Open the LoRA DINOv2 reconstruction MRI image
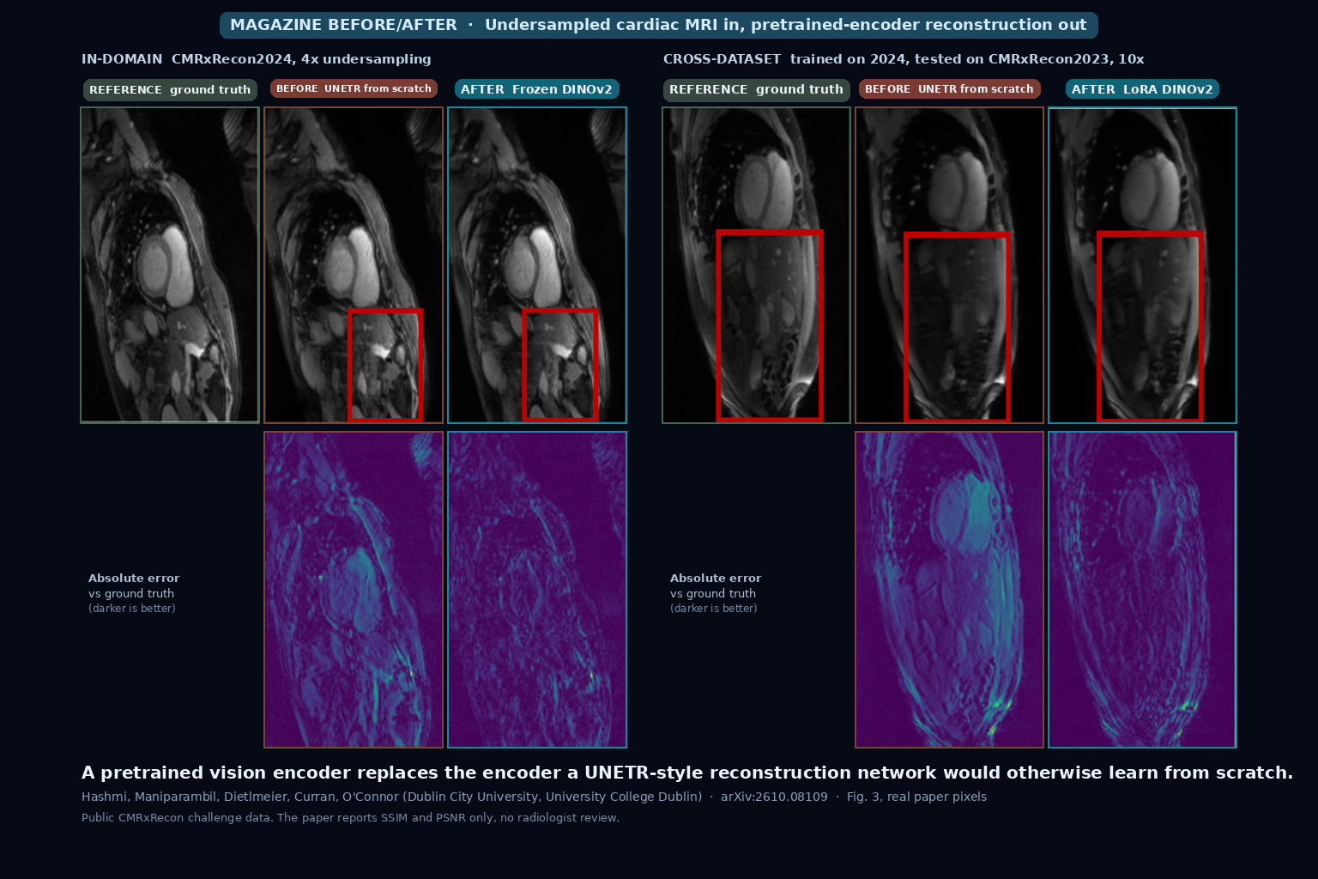The image size is (1318, 879). point(1142,265)
